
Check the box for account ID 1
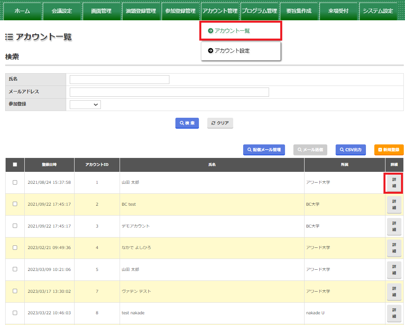(x=15, y=183)
